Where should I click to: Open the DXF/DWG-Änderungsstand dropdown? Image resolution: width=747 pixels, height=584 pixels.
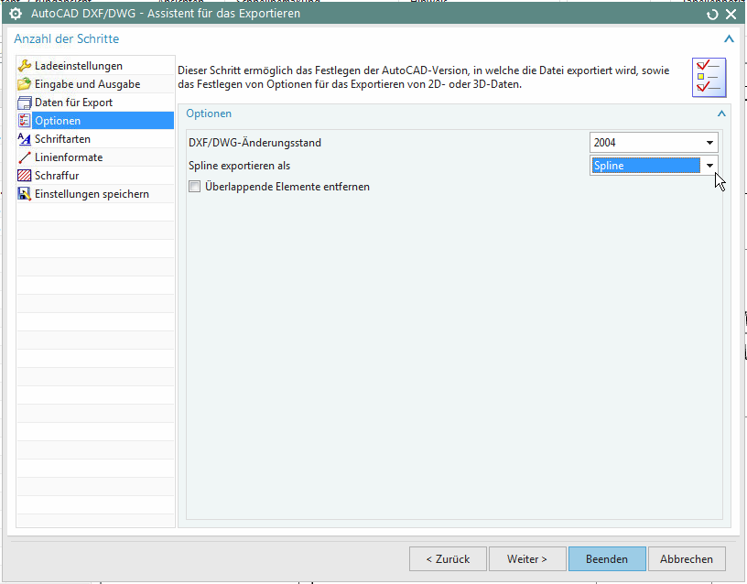[x=709, y=143]
